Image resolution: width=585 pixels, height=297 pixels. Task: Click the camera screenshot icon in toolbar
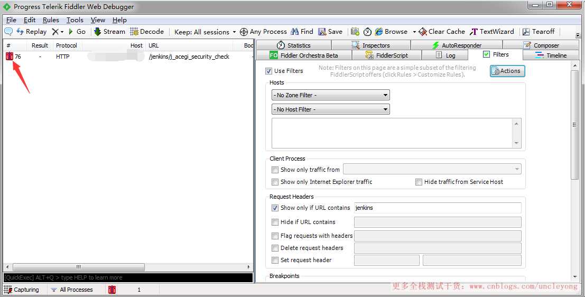click(355, 32)
